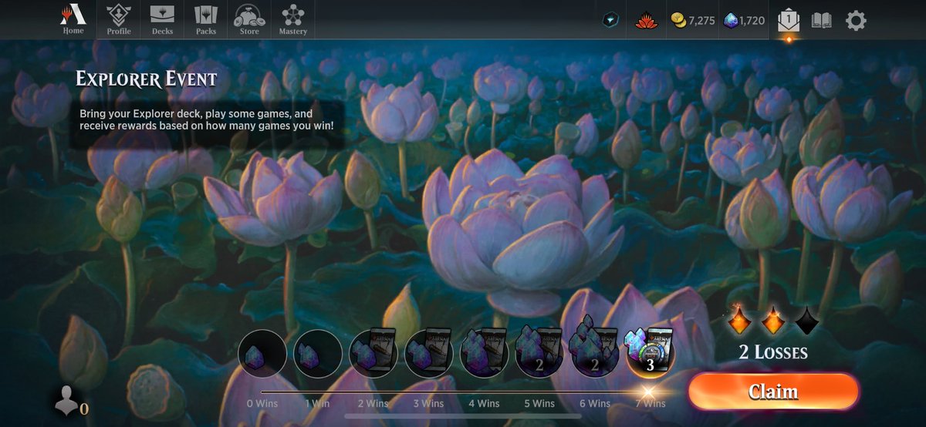Click the empty third loss marker

tap(806, 320)
